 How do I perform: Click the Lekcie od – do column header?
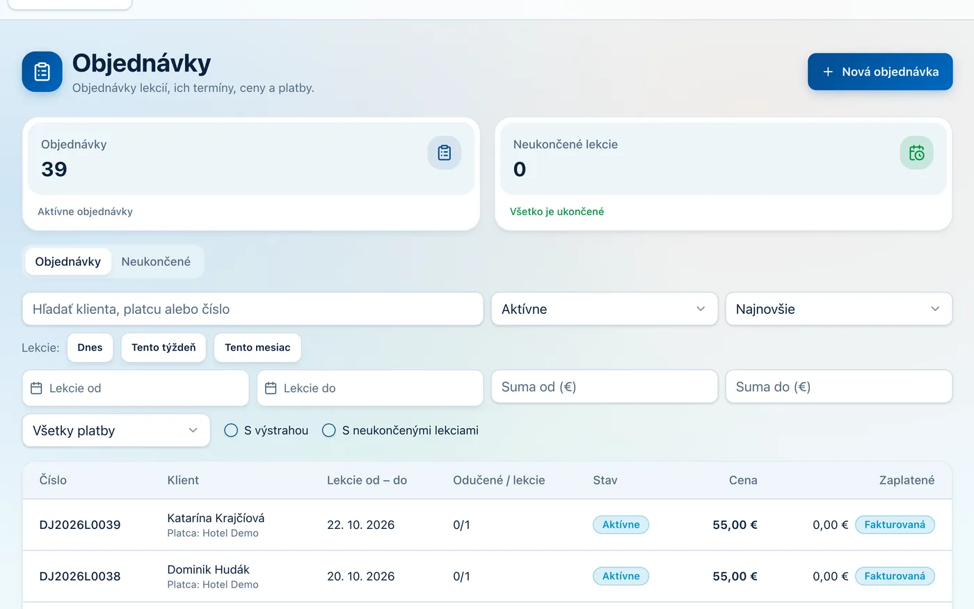367,480
